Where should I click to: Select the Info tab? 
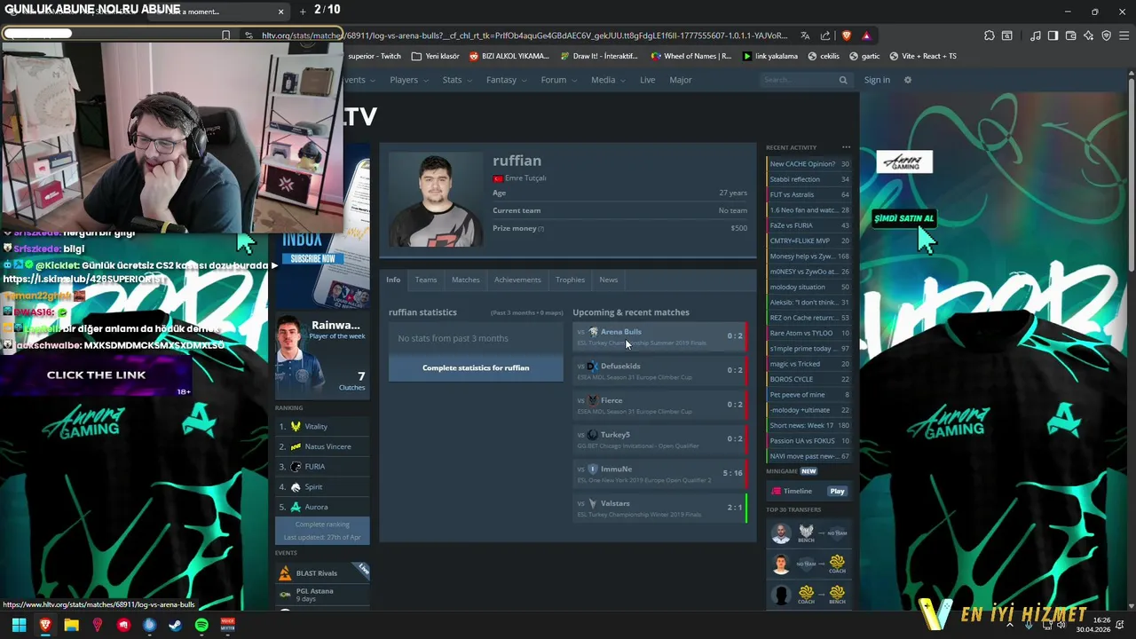click(x=393, y=280)
